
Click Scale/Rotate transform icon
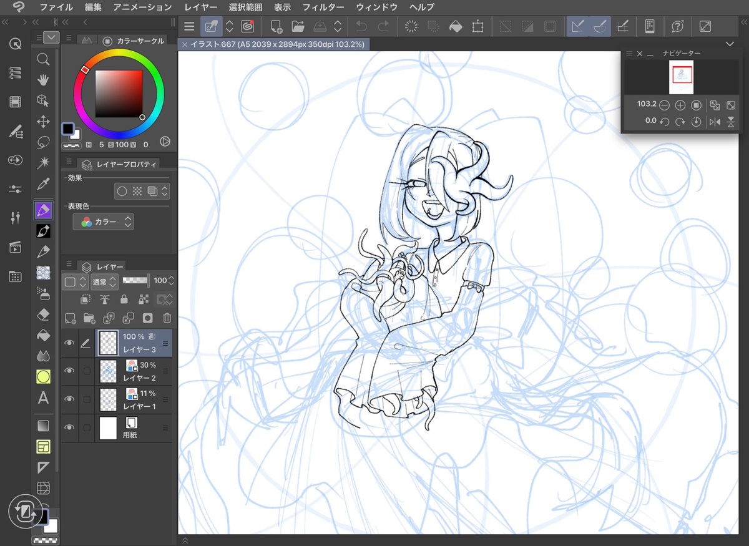(478, 26)
